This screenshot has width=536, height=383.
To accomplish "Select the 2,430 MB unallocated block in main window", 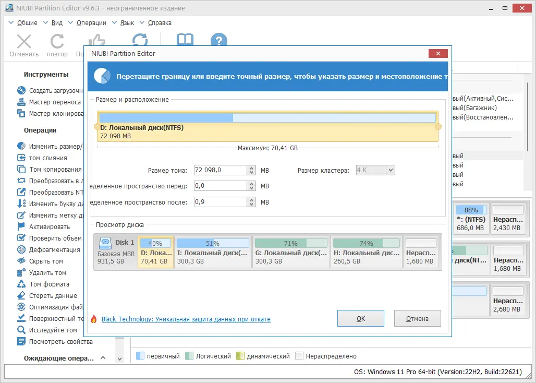I will coord(508,219).
